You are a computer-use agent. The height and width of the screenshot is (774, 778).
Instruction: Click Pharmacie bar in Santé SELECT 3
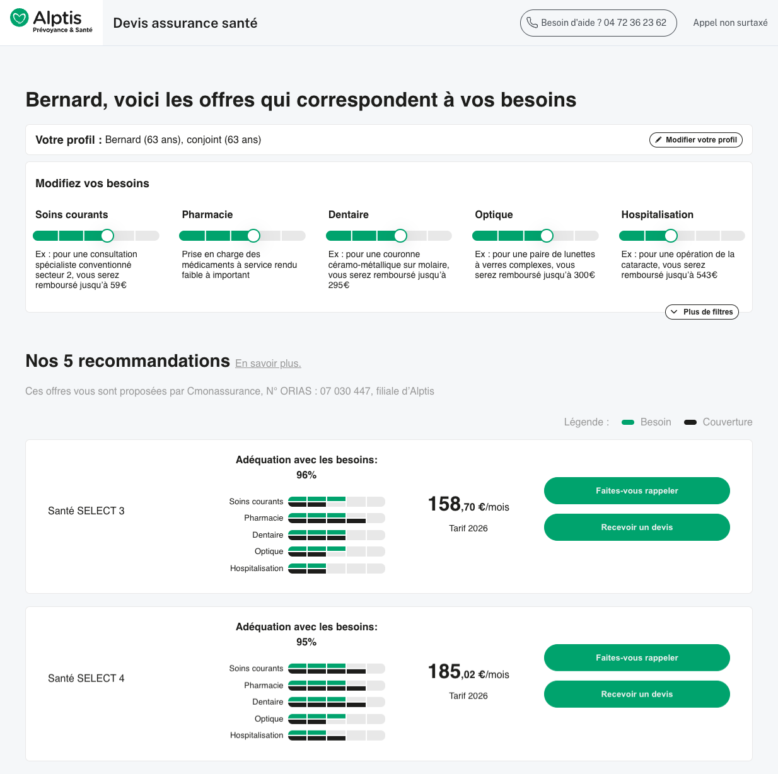tap(337, 518)
